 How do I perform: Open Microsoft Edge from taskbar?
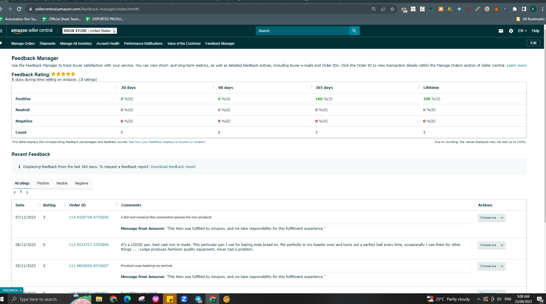(x=127, y=299)
